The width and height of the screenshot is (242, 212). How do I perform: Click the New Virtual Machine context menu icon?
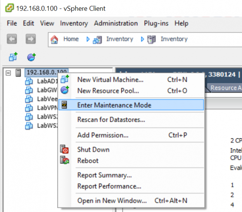pyautogui.click(x=65, y=79)
